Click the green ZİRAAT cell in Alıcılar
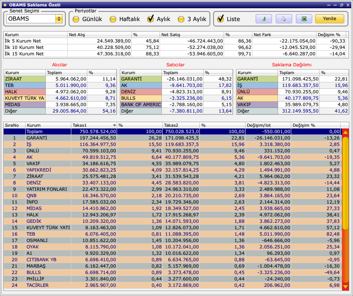This screenshot has height=296, width=353. point(25,79)
